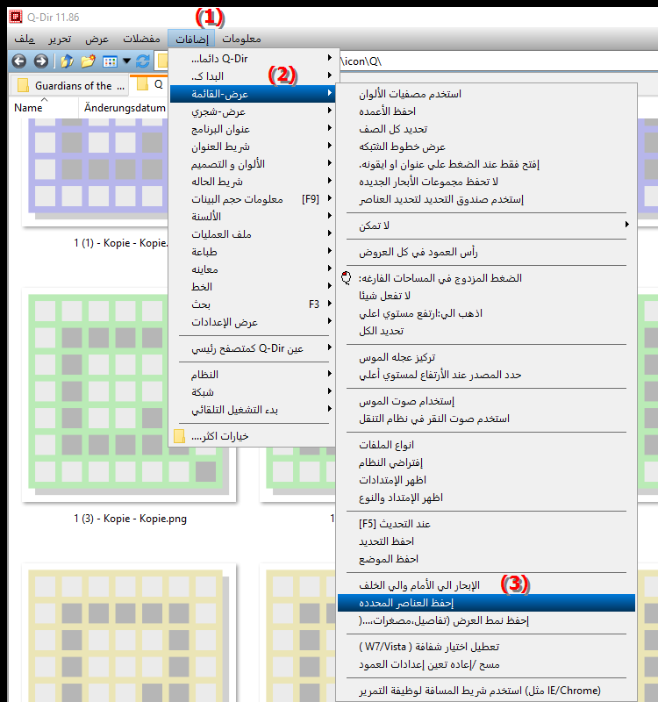Click the new folder icon with star
This screenshot has height=702, width=658.
(88, 61)
